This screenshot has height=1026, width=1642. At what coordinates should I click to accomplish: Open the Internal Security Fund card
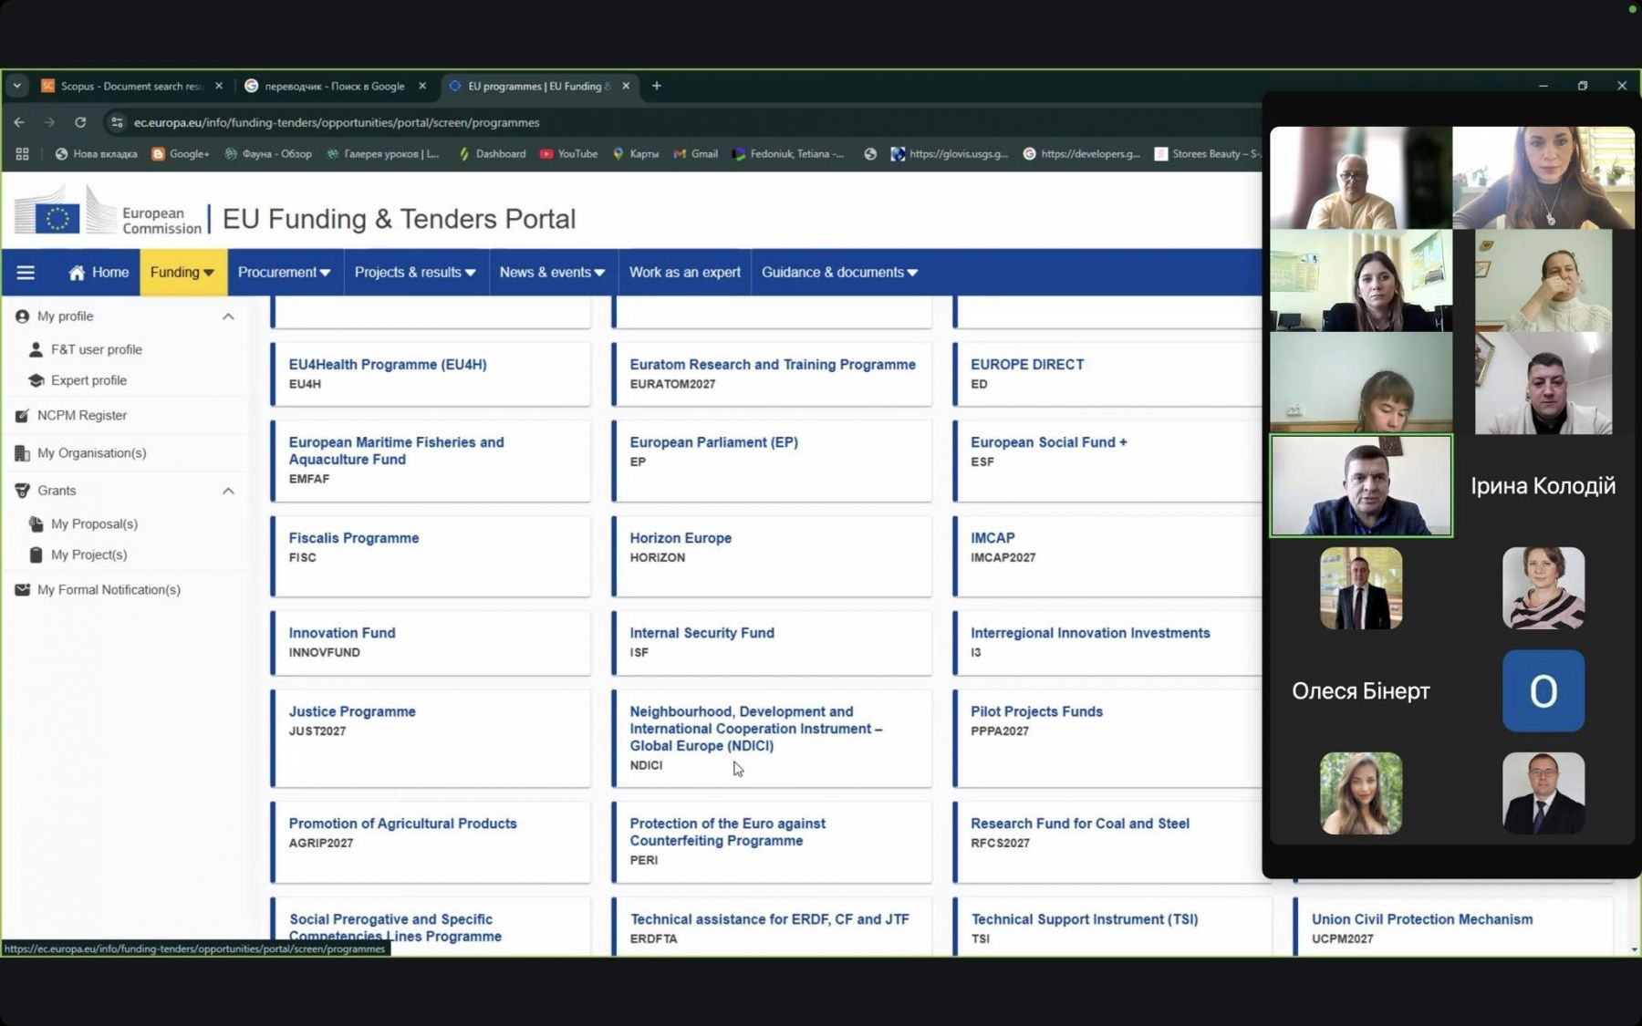(772, 643)
